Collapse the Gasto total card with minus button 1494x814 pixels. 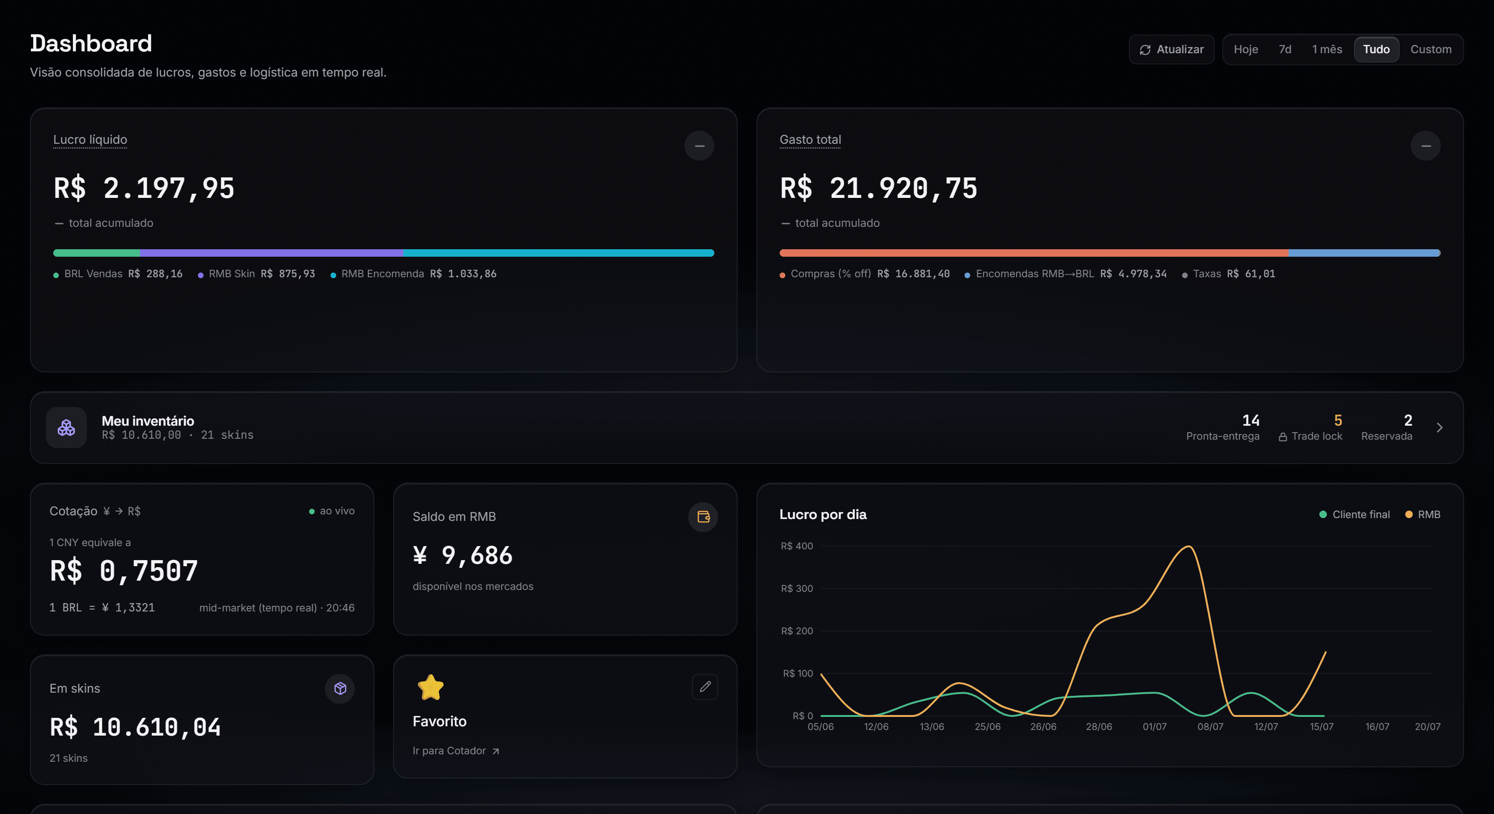[x=1425, y=146]
